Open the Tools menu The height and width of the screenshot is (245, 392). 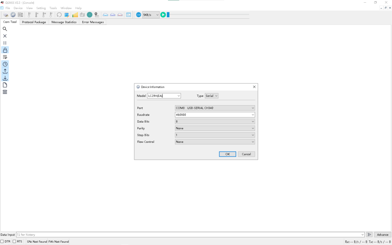pyautogui.click(x=53, y=8)
